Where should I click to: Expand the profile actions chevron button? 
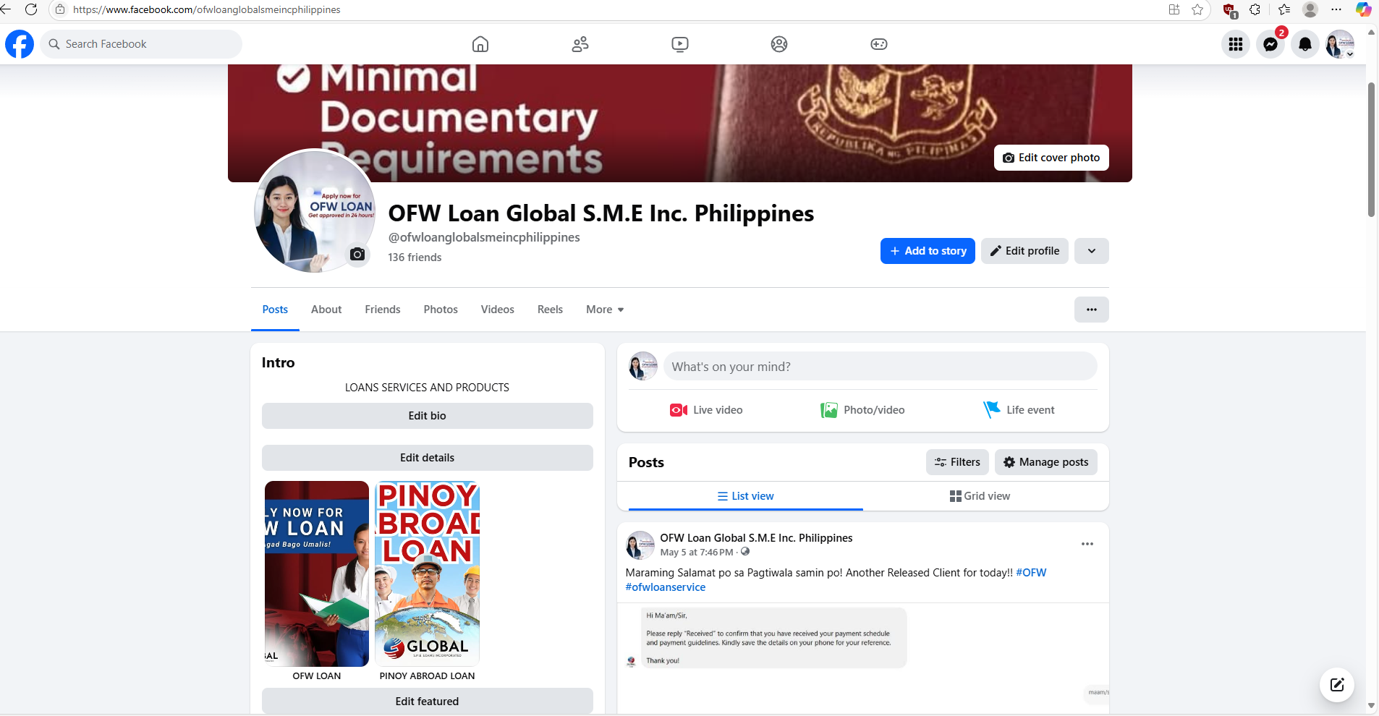[1092, 251]
